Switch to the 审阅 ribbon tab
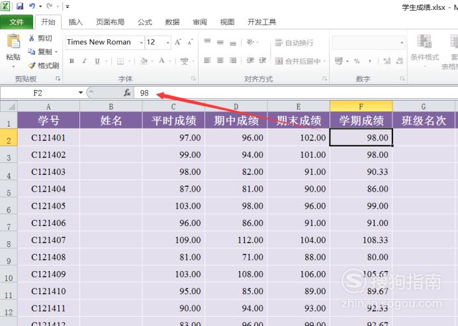 200,22
